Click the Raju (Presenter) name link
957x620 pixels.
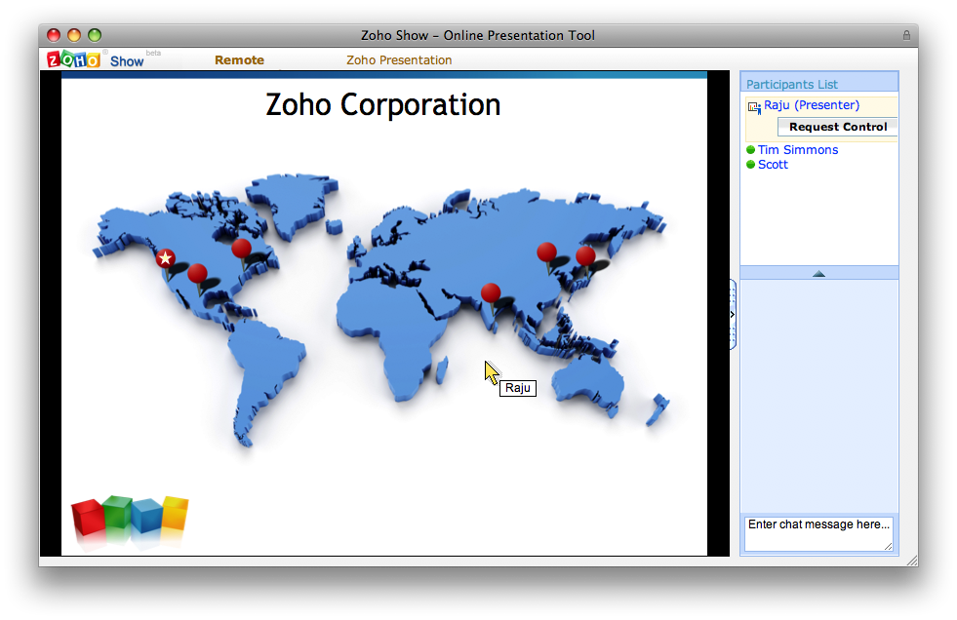click(x=811, y=105)
